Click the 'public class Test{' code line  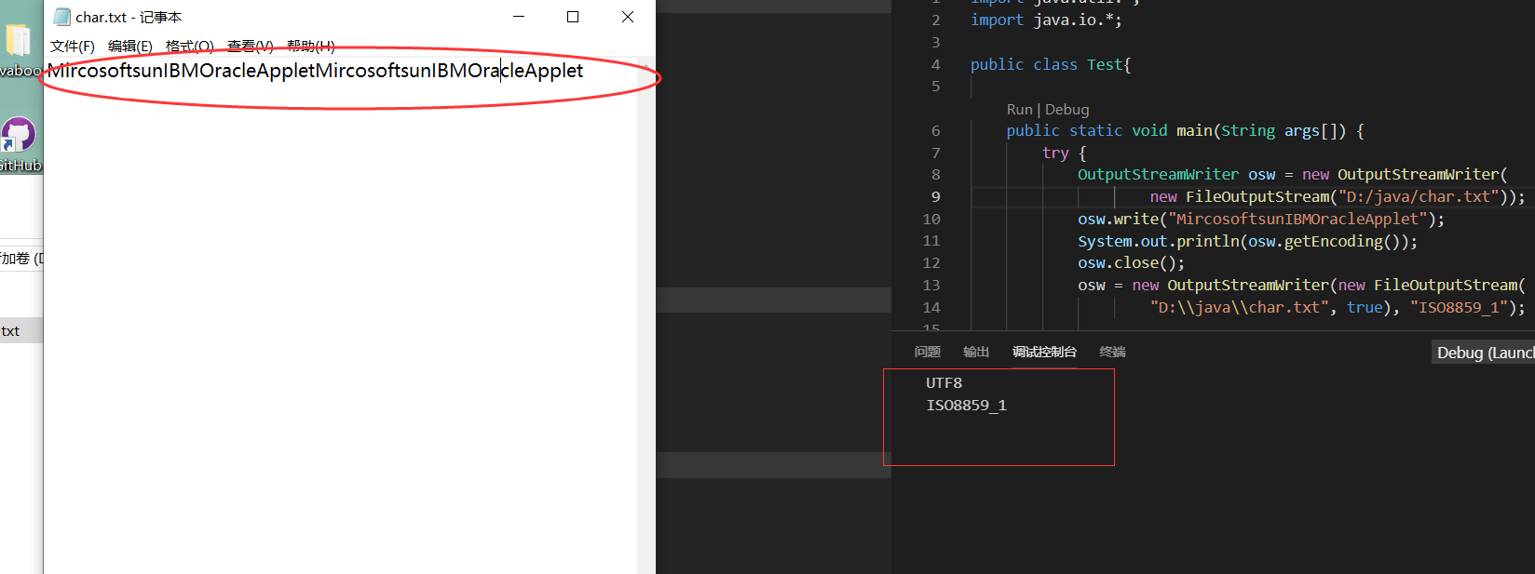coord(1050,64)
